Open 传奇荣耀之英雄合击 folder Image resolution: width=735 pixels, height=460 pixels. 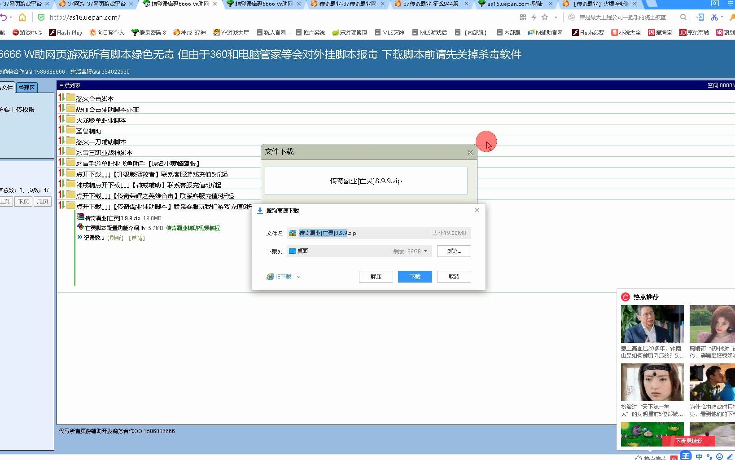pyautogui.click(x=155, y=195)
